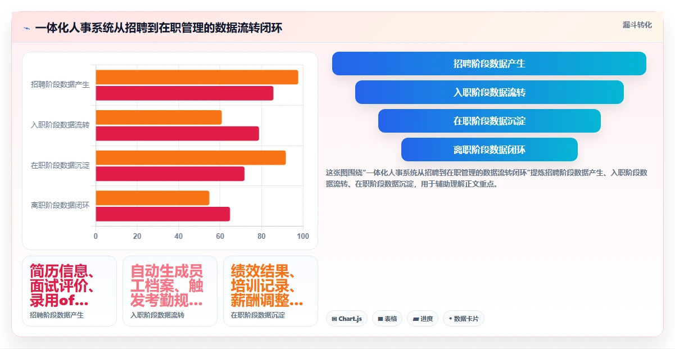Click orange bar for 招聘阶段数据产生
Screen dimensions: 675x349
click(x=197, y=77)
